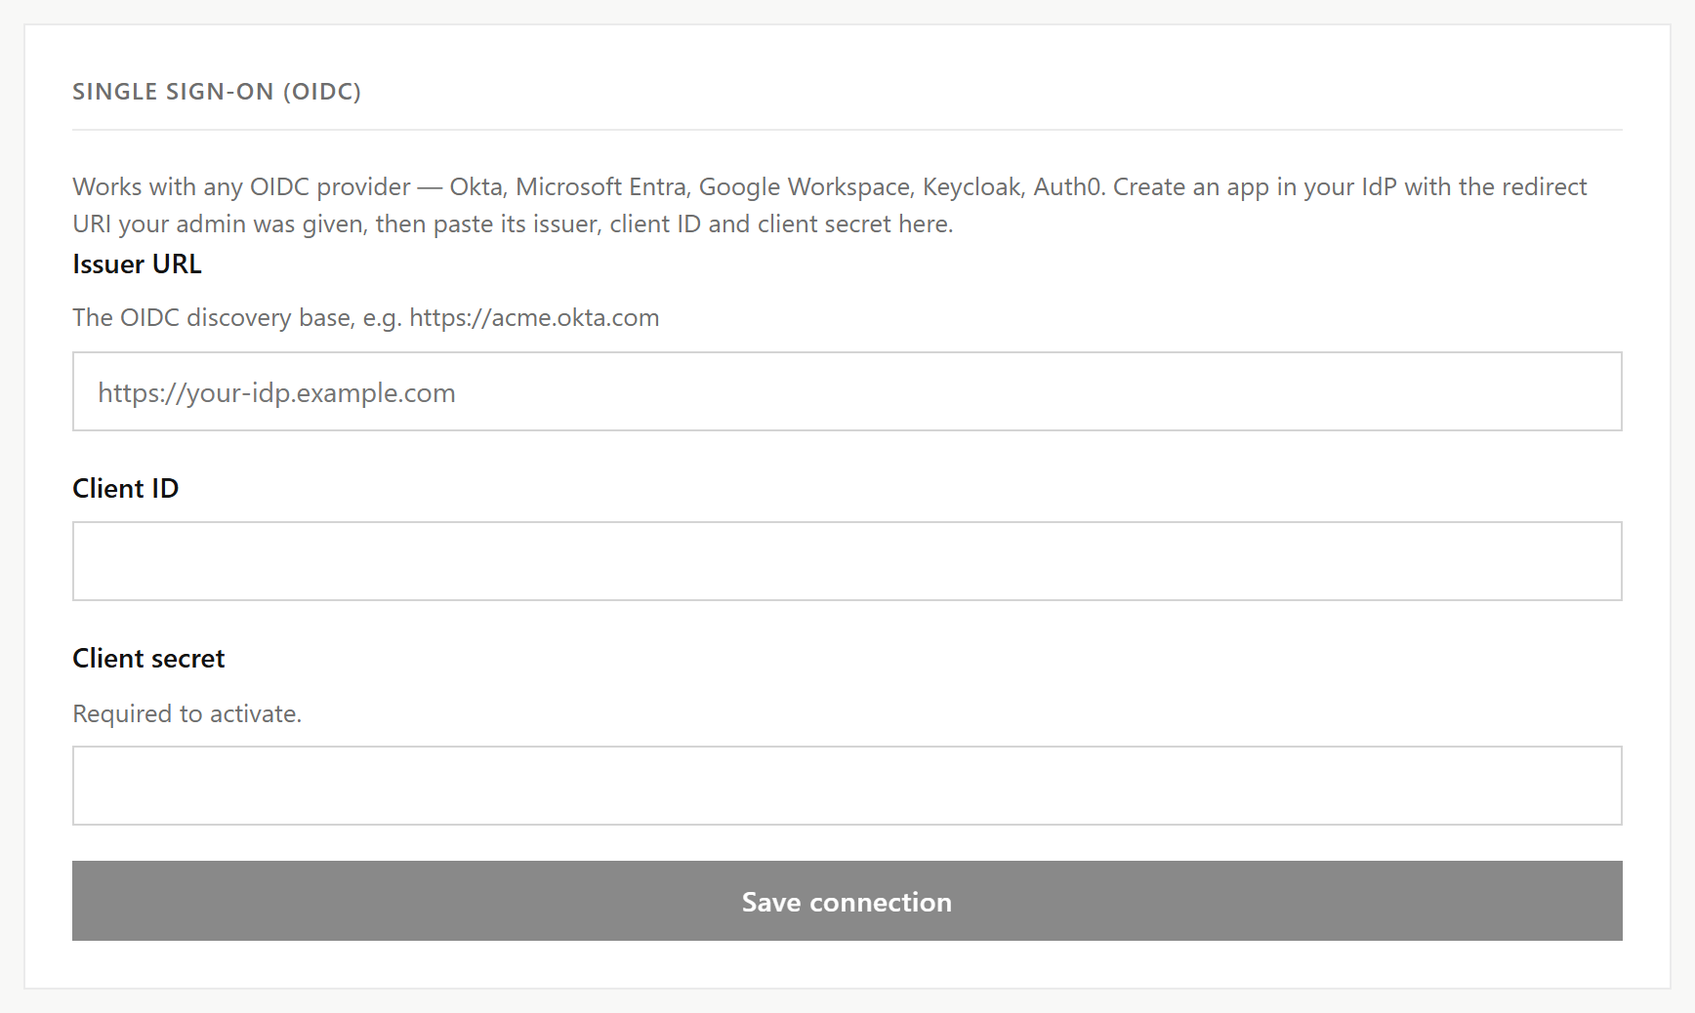Click 'client ID and client secret here' text
The height and width of the screenshot is (1013, 1695).
click(781, 224)
